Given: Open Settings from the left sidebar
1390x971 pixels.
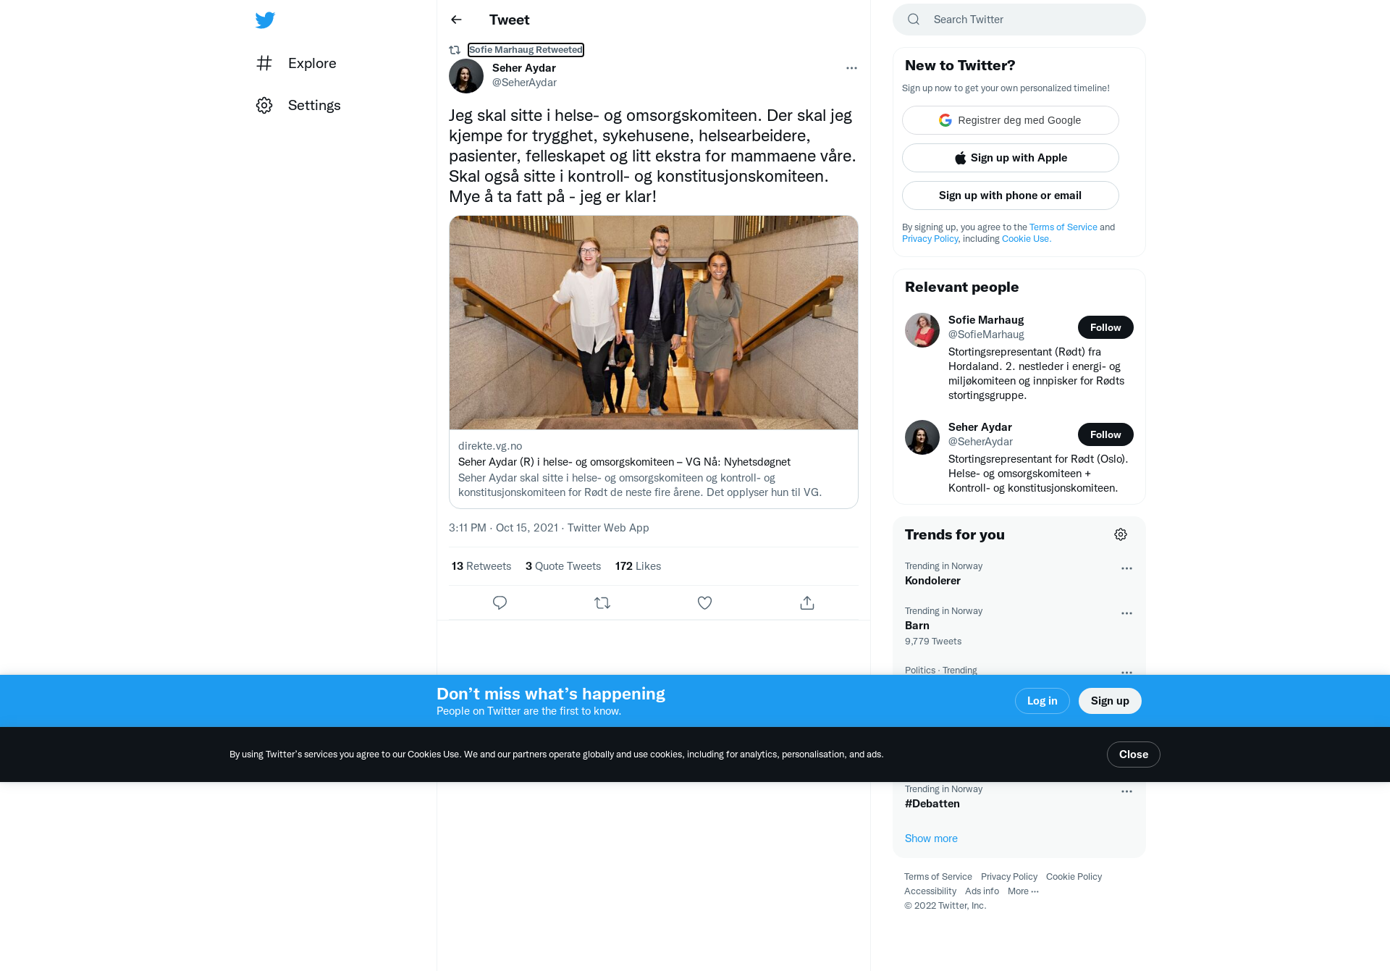Looking at the screenshot, I should (298, 105).
